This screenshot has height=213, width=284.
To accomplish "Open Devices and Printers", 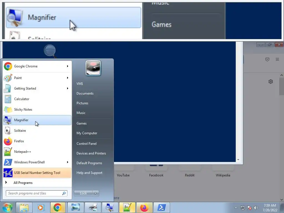I will tap(91, 153).
